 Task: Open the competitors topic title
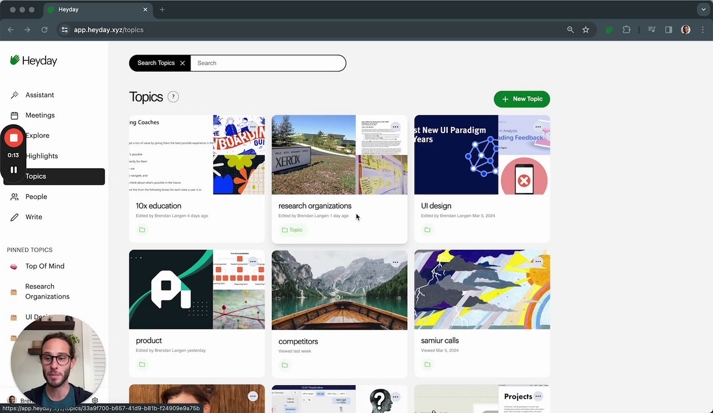pyautogui.click(x=298, y=341)
